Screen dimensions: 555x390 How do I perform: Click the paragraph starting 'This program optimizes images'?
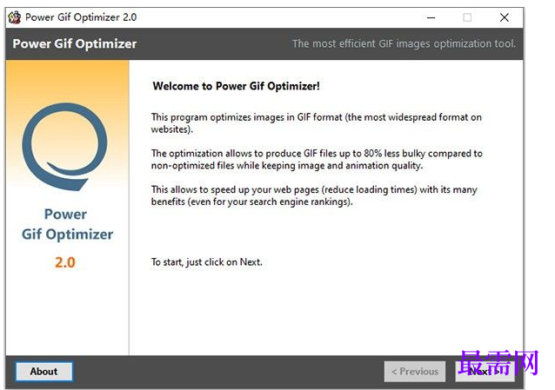[317, 123]
